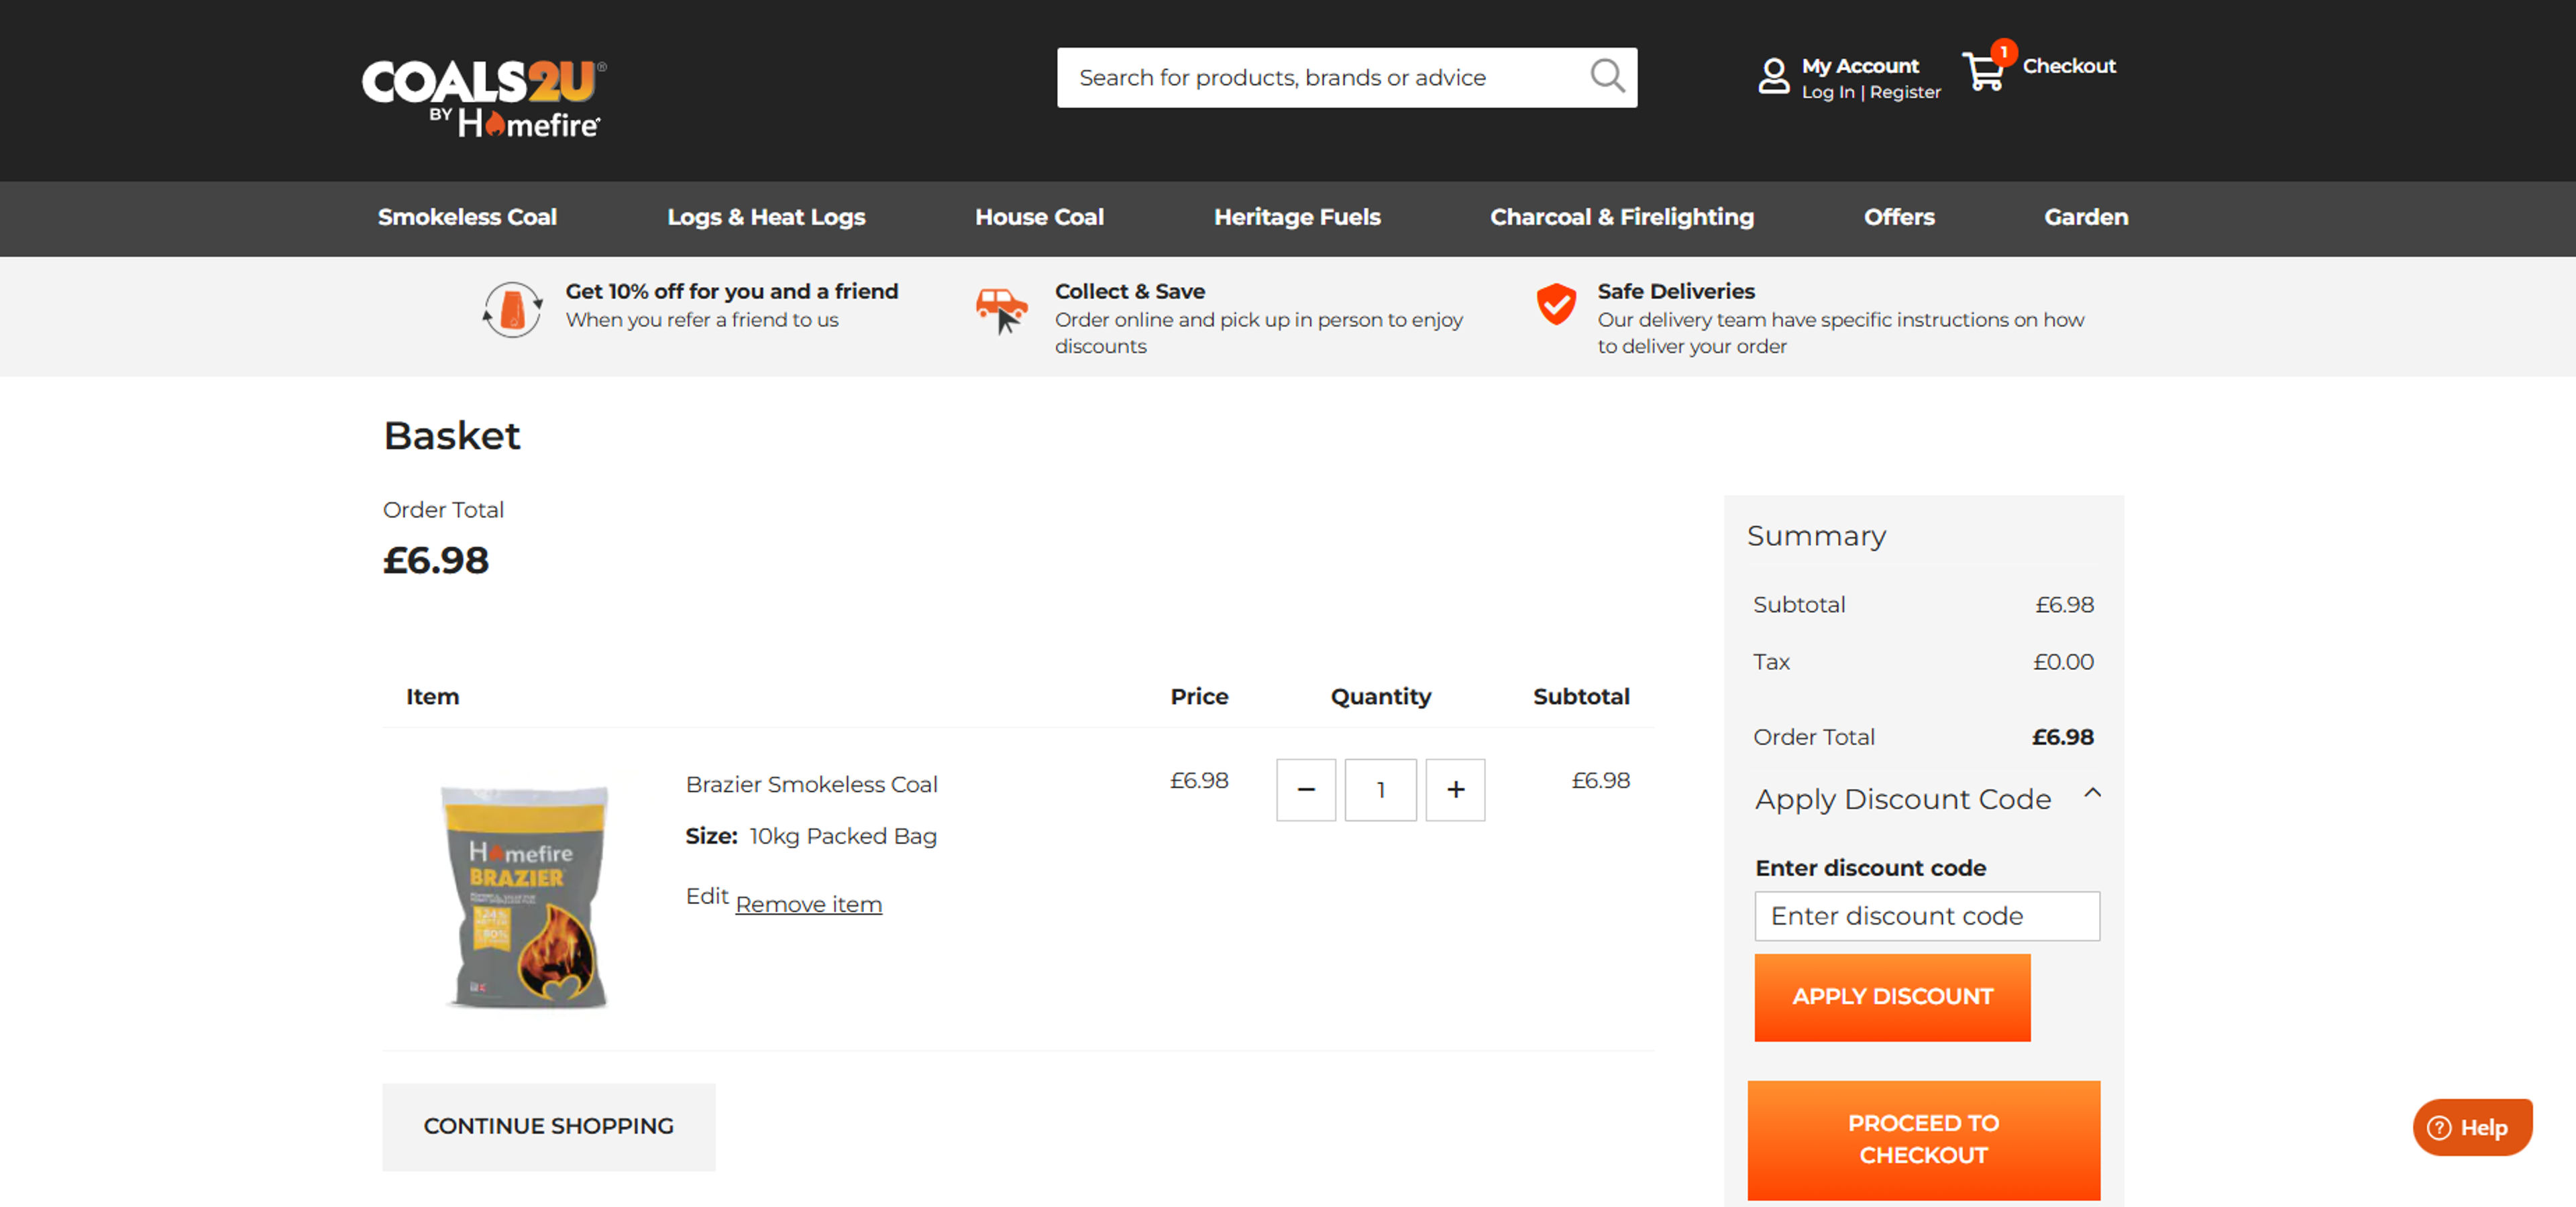The height and width of the screenshot is (1207, 2576).
Task: Click the Log In link
Action: coord(1827,92)
